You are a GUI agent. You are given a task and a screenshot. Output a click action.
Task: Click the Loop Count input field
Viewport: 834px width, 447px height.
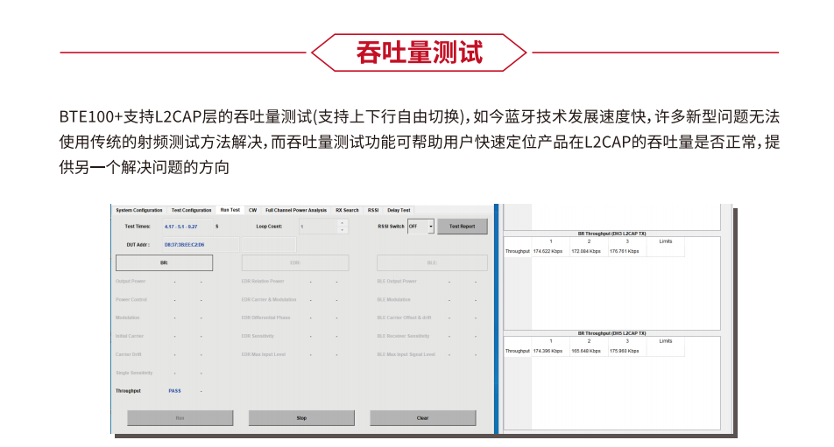[317, 227]
